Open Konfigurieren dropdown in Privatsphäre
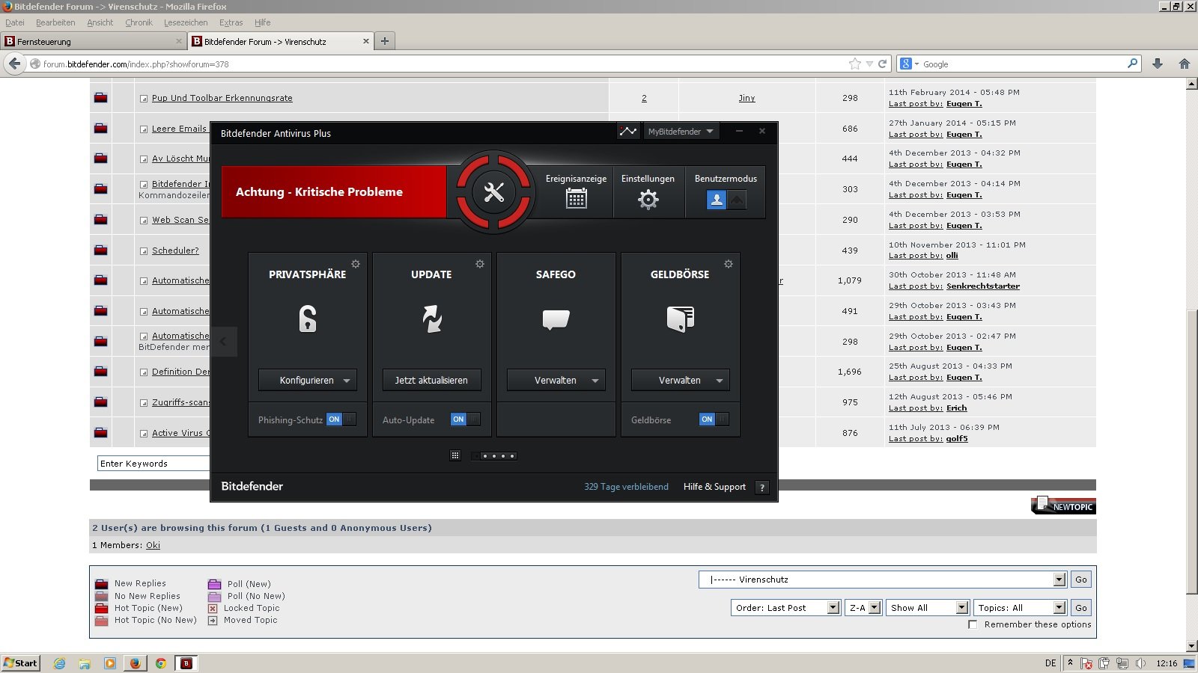The width and height of the screenshot is (1198, 673). click(x=308, y=380)
